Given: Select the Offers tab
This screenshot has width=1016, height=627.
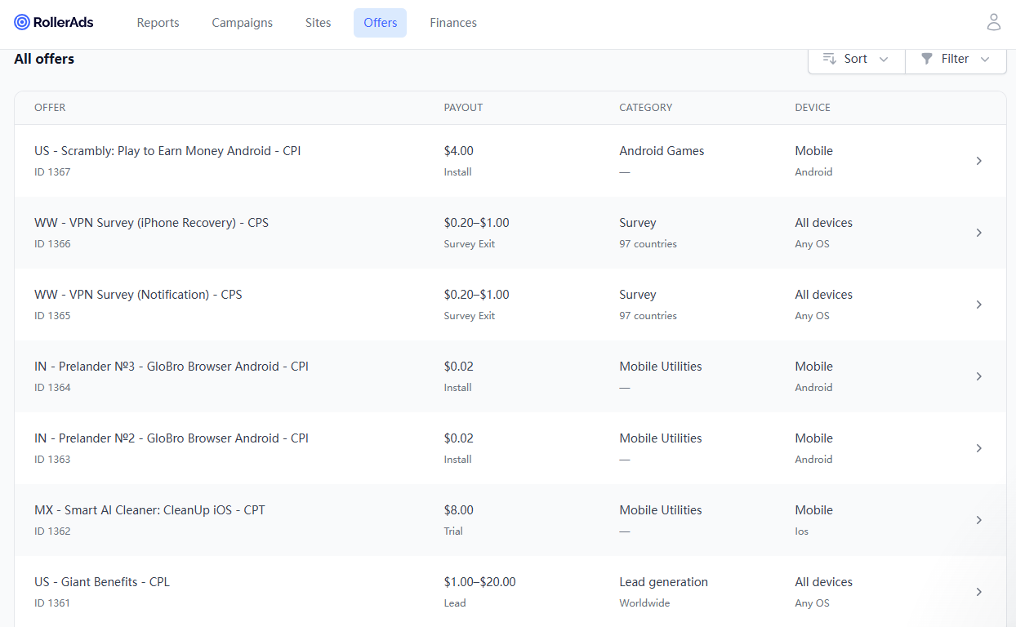Looking at the screenshot, I should (x=381, y=23).
